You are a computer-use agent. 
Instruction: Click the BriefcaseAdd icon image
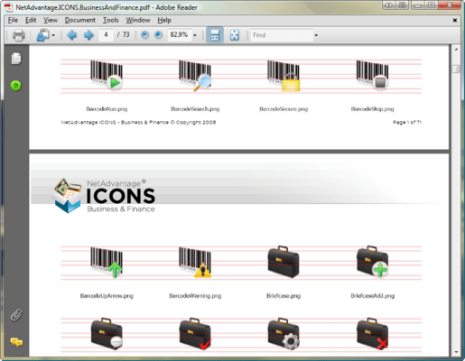(372, 262)
